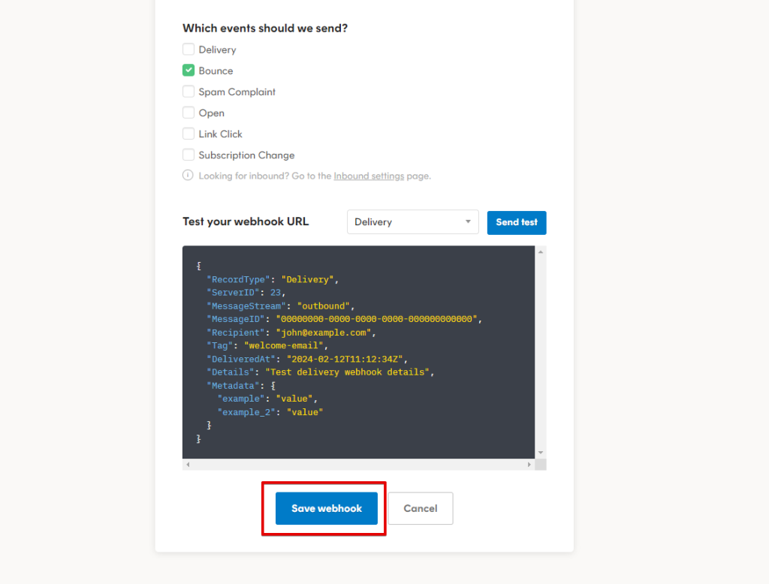Click the vertical scrollbar track of the JSON panel
The image size is (769, 584).
(x=541, y=353)
